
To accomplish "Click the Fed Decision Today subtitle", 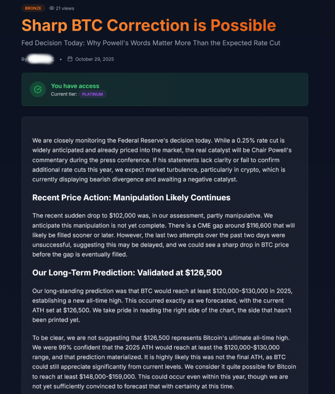I will [151, 43].
